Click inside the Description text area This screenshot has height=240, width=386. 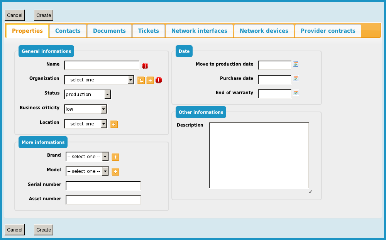point(259,155)
